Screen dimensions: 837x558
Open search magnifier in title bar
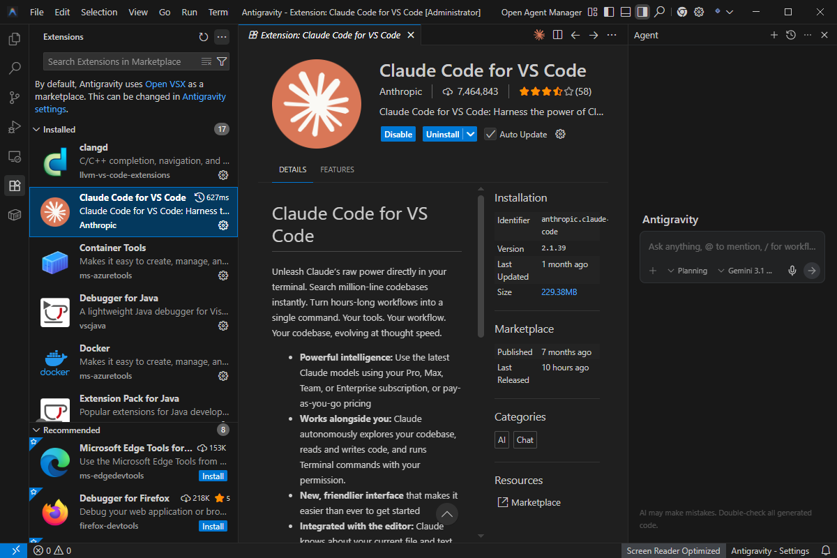click(x=659, y=12)
